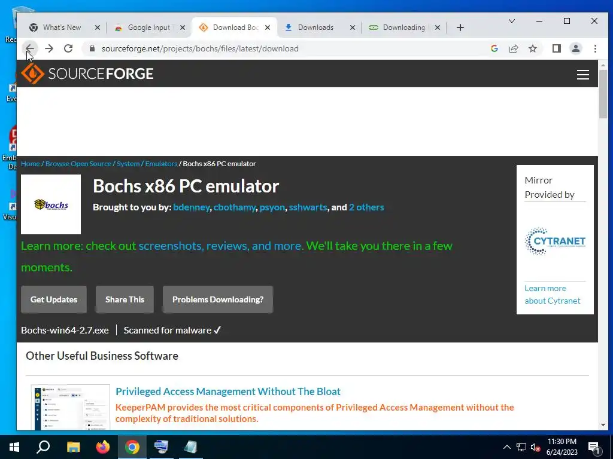Click the Get Updates button

[54, 299]
